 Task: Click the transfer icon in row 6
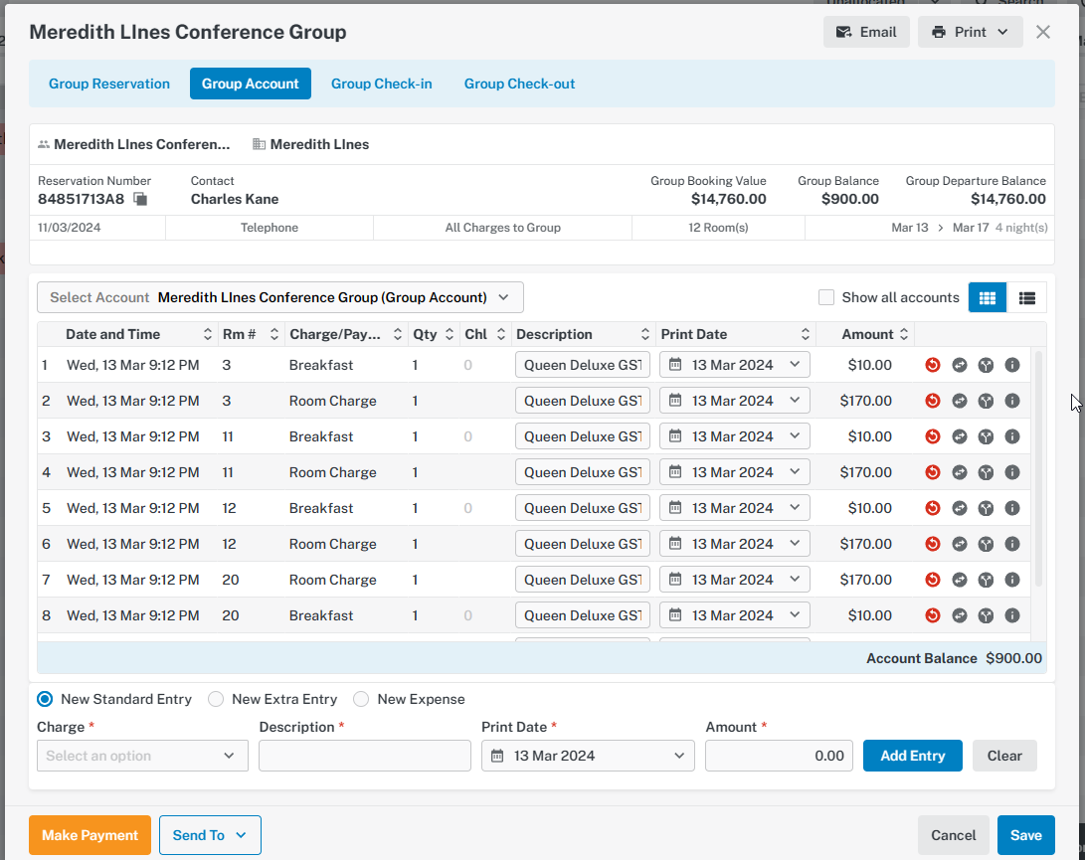coord(959,545)
